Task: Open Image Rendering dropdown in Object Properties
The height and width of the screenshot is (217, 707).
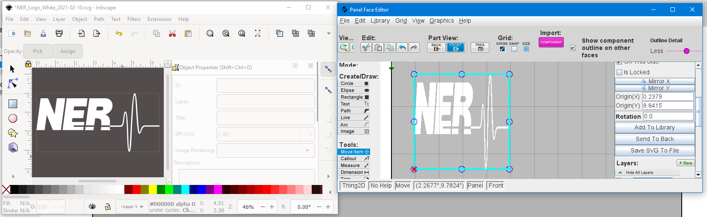Action: click(265, 150)
